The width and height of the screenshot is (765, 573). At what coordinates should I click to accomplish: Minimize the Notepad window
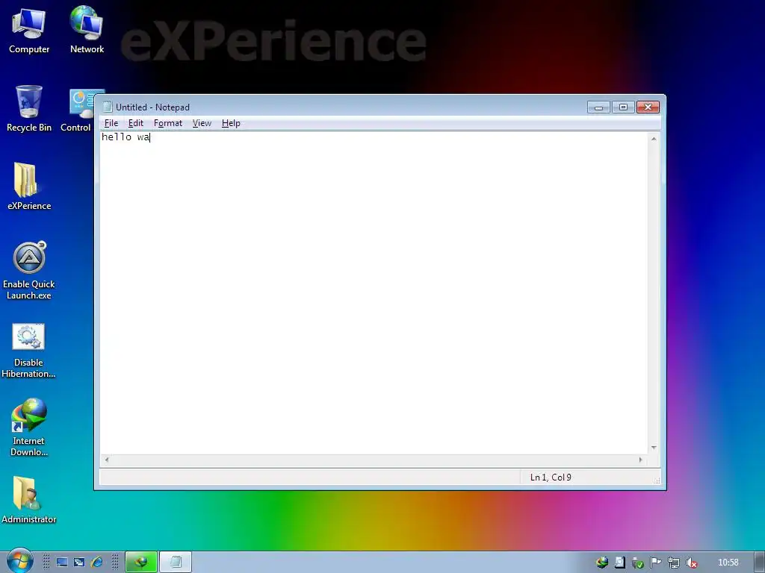coord(598,107)
